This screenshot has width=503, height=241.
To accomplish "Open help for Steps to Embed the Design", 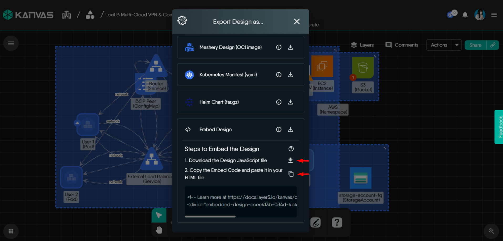I will coord(291,149).
